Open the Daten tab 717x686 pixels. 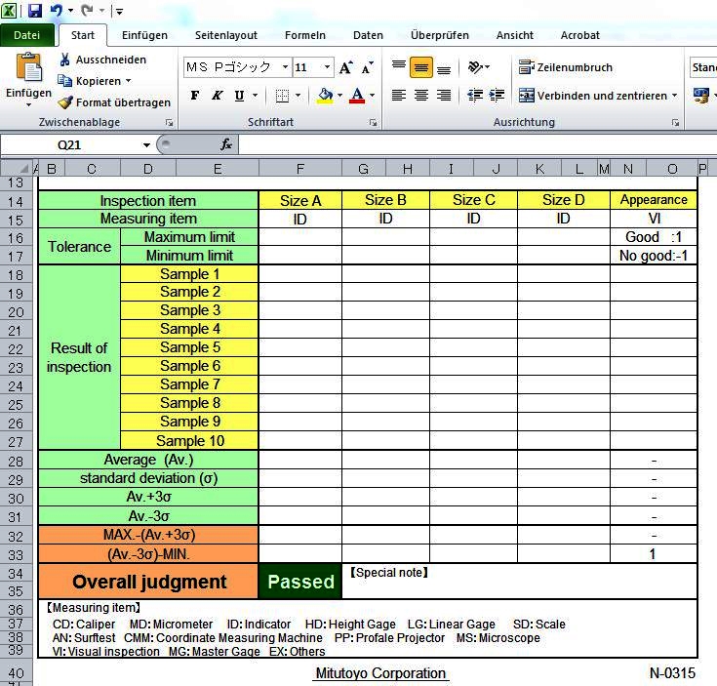368,35
